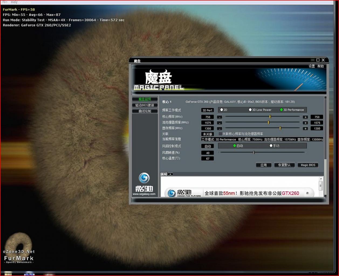The image size is (339, 276).
Task: Increase core clock with plus button
Action: point(305,117)
